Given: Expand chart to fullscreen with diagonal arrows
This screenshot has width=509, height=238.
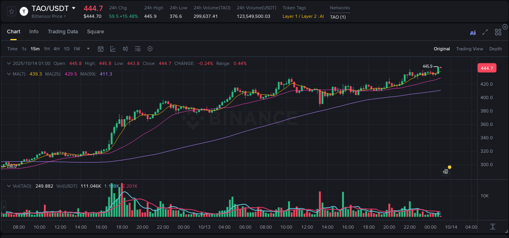Looking at the screenshot, I should pos(485,32).
